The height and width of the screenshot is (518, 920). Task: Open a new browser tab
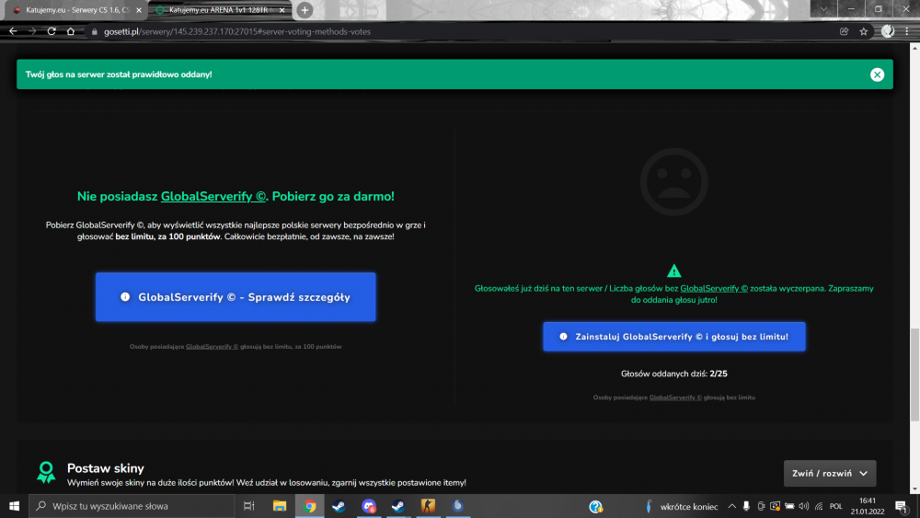pyautogui.click(x=305, y=10)
